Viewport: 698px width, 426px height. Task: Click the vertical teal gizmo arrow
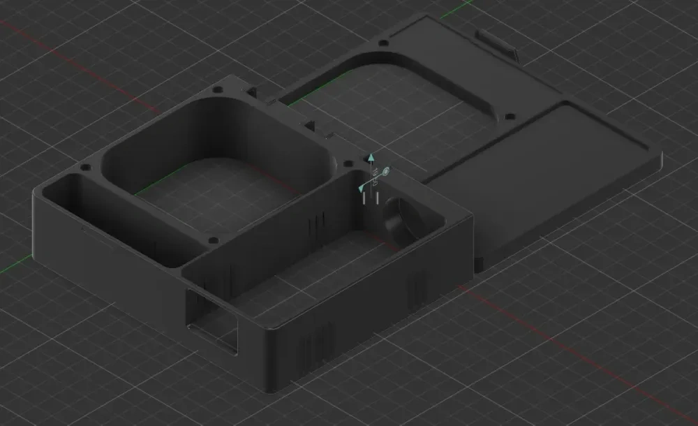371,157
